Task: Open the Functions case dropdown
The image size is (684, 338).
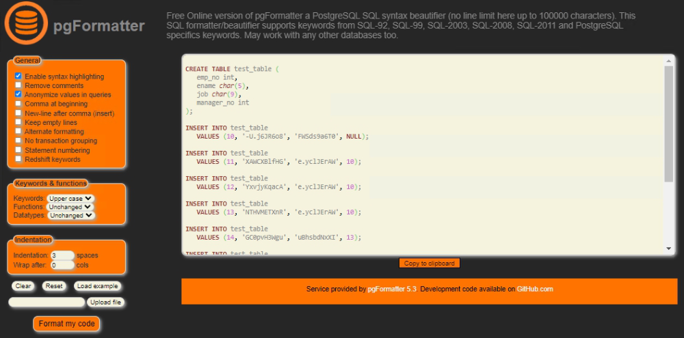Action: [70, 207]
